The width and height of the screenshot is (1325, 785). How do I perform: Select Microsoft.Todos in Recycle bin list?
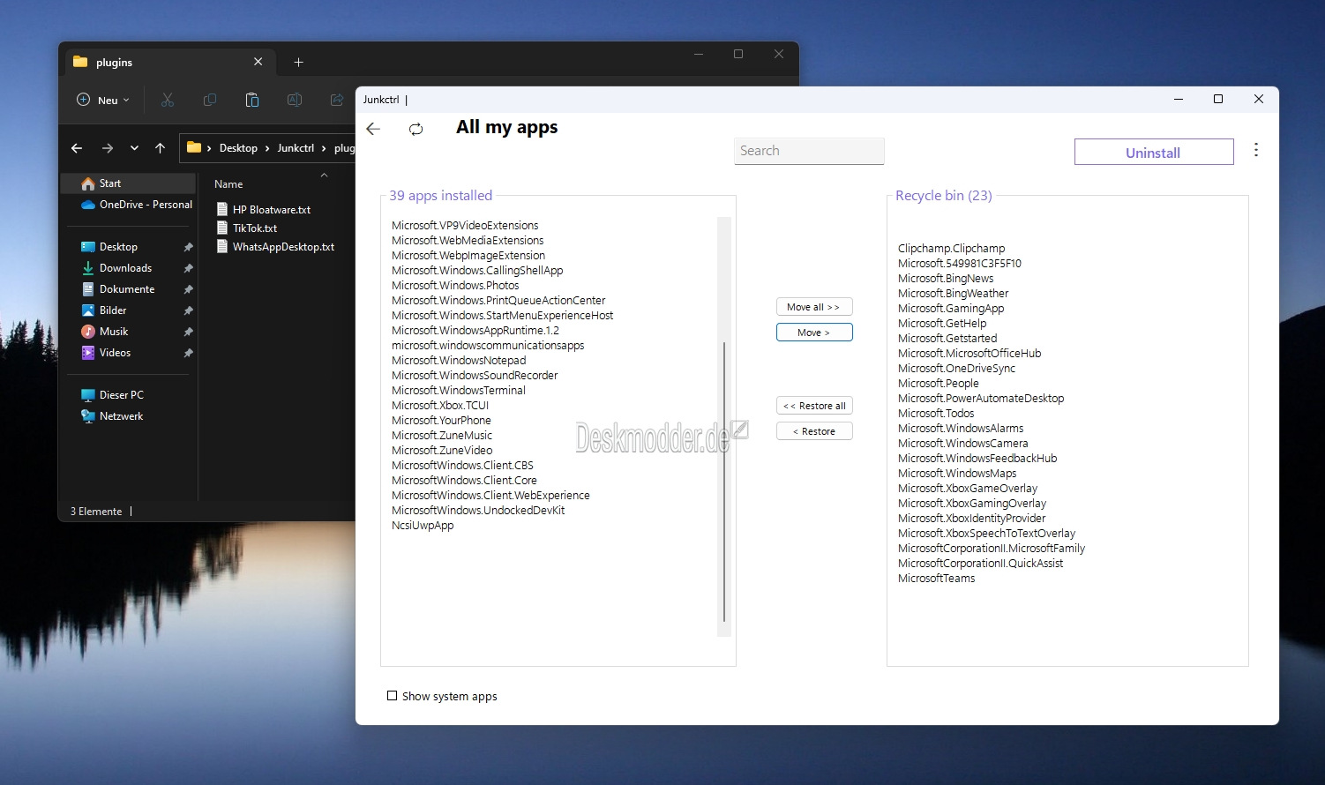click(x=936, y=414)
